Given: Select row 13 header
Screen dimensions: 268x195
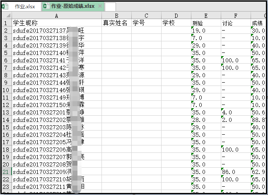Looking at the screenshot, I should coord(7,112).
